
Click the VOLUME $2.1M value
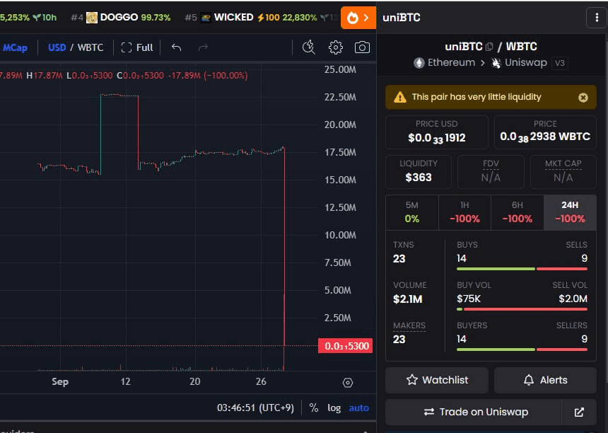click(407, 299)
